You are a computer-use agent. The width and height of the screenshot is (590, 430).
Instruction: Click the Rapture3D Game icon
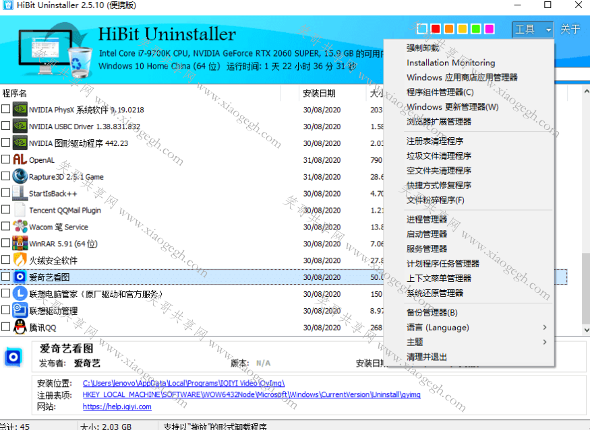coord(20,176)
